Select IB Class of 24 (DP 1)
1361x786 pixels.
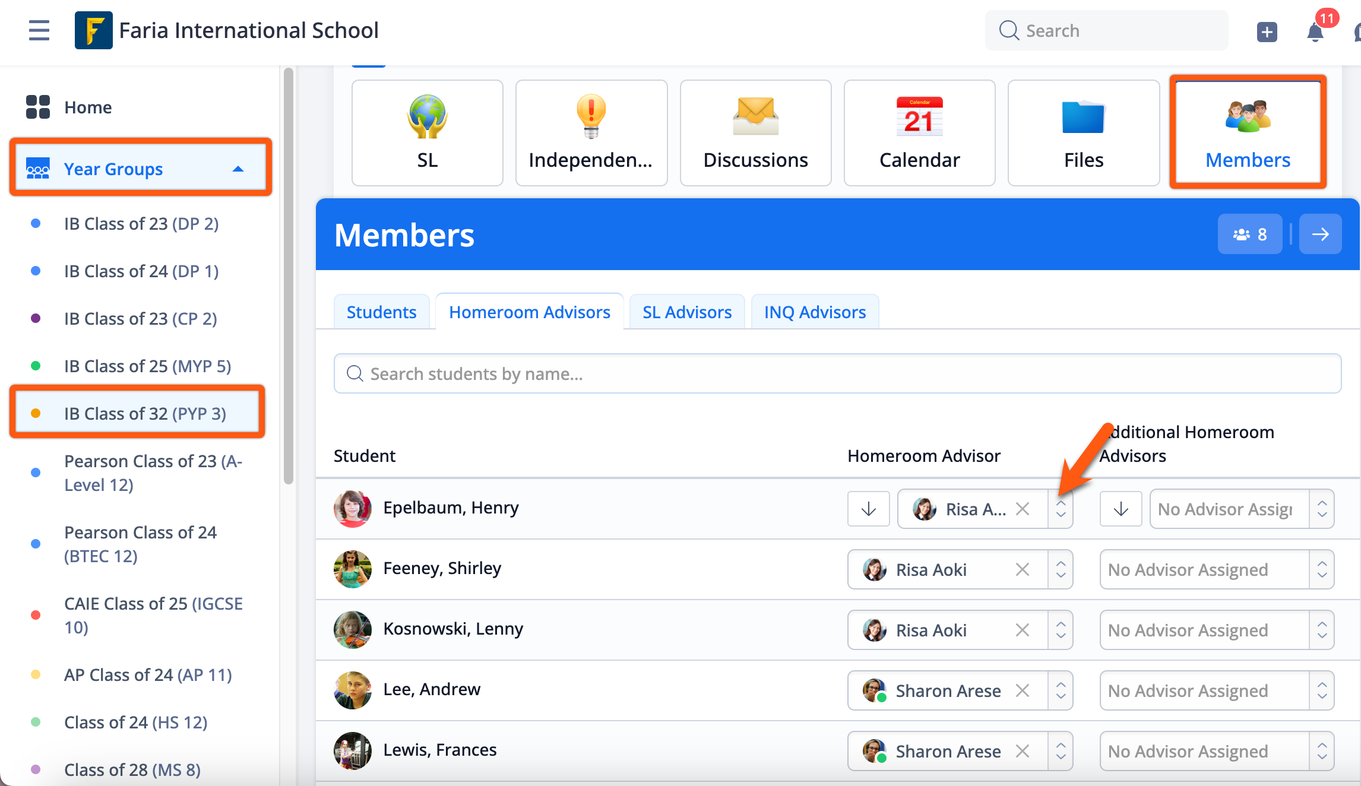pyautogui.click(x=141, y=271)
